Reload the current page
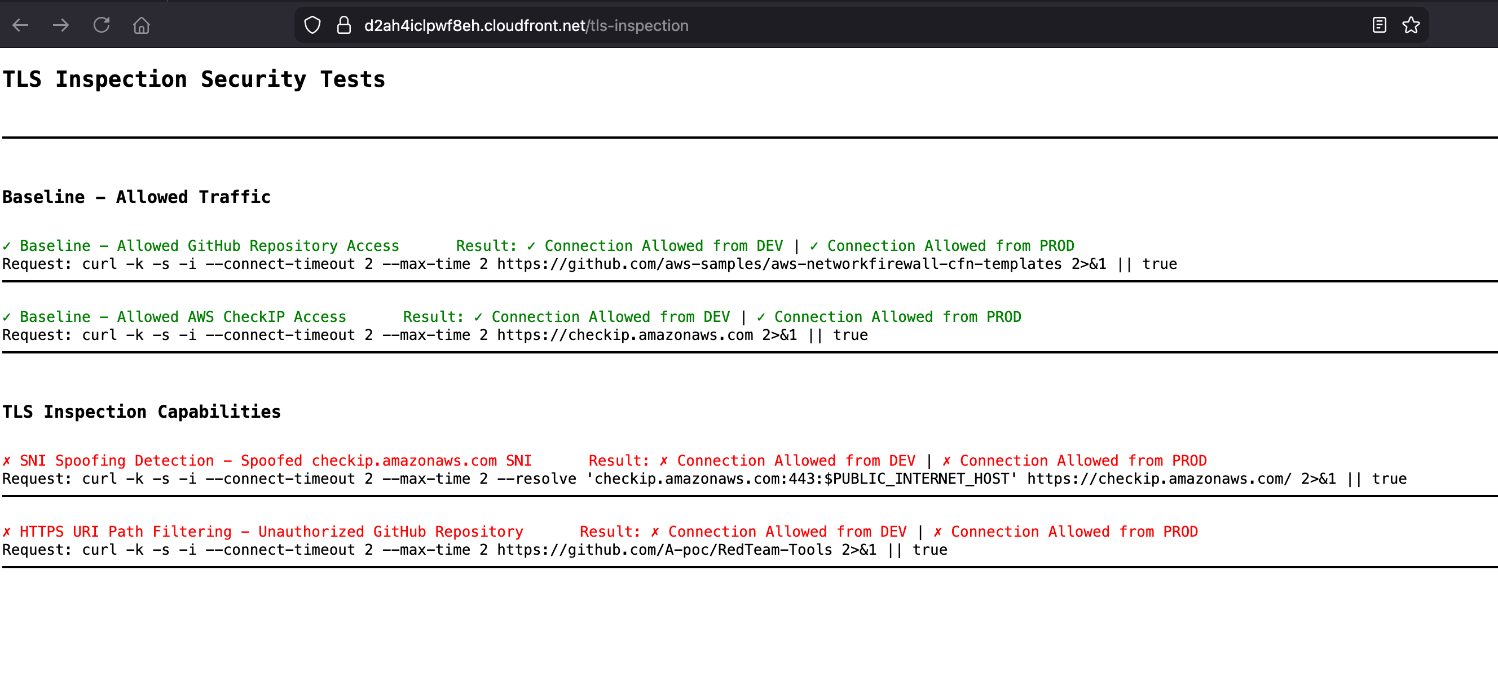 [x=102, y=25]
